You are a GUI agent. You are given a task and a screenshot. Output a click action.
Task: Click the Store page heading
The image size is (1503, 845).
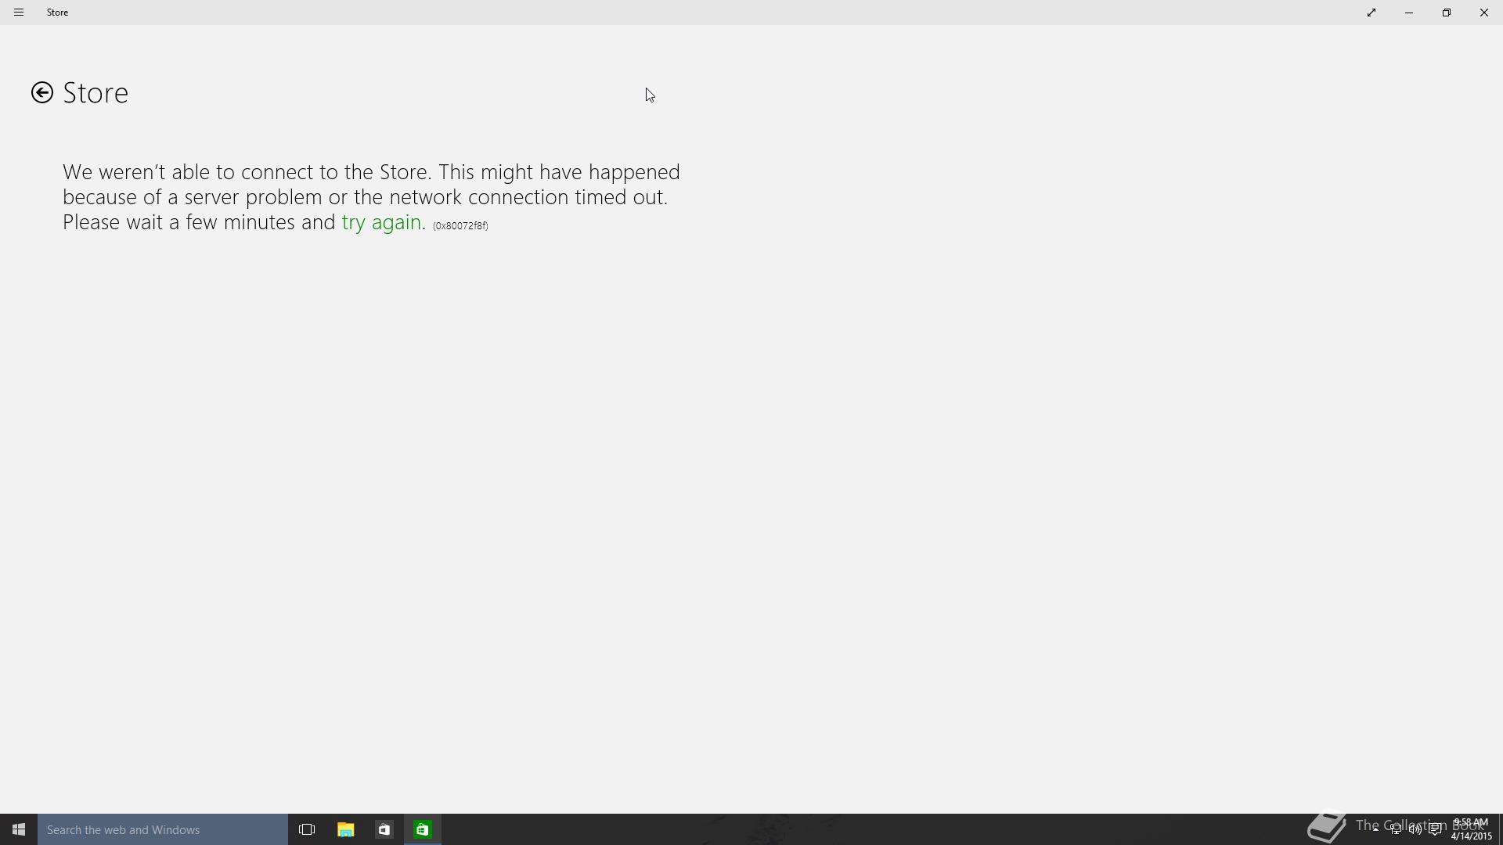(96, 93)
